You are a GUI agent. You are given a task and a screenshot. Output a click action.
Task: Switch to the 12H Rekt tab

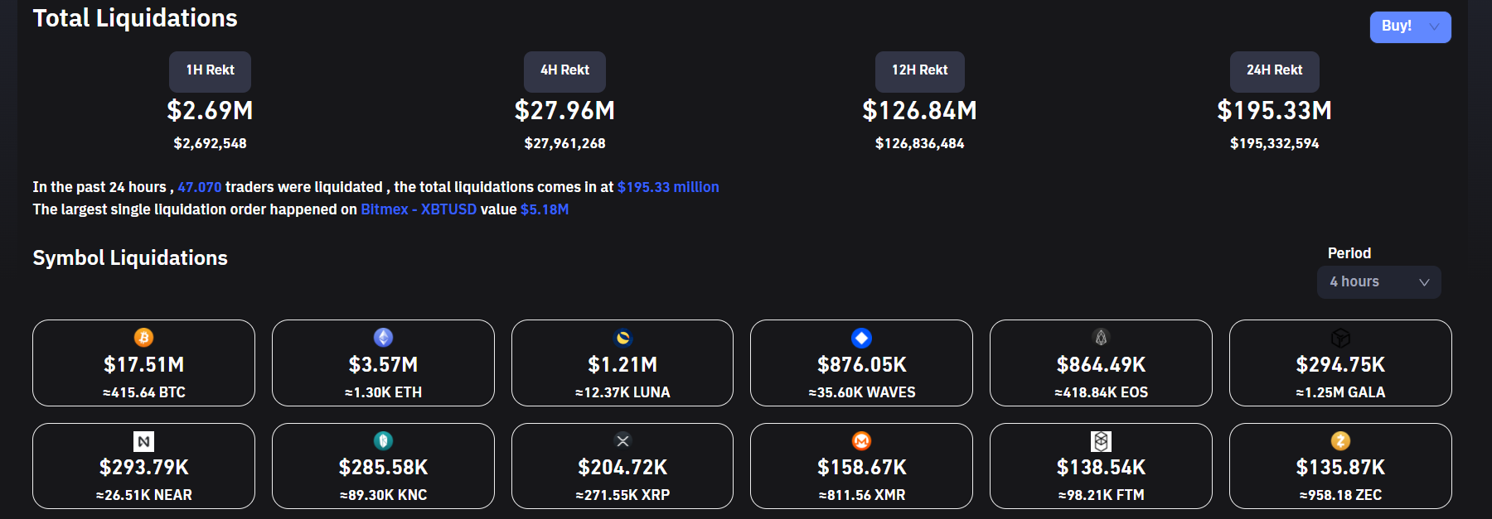point(919,71)
